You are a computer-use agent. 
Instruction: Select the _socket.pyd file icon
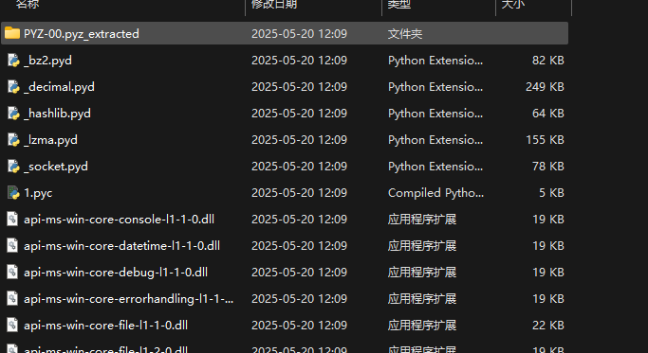pyautogui.click(x=13, y=167)
